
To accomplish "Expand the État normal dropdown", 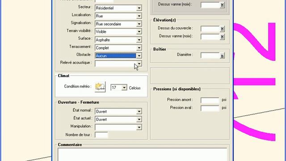I will pyautogui.click(x=139, y=111).
